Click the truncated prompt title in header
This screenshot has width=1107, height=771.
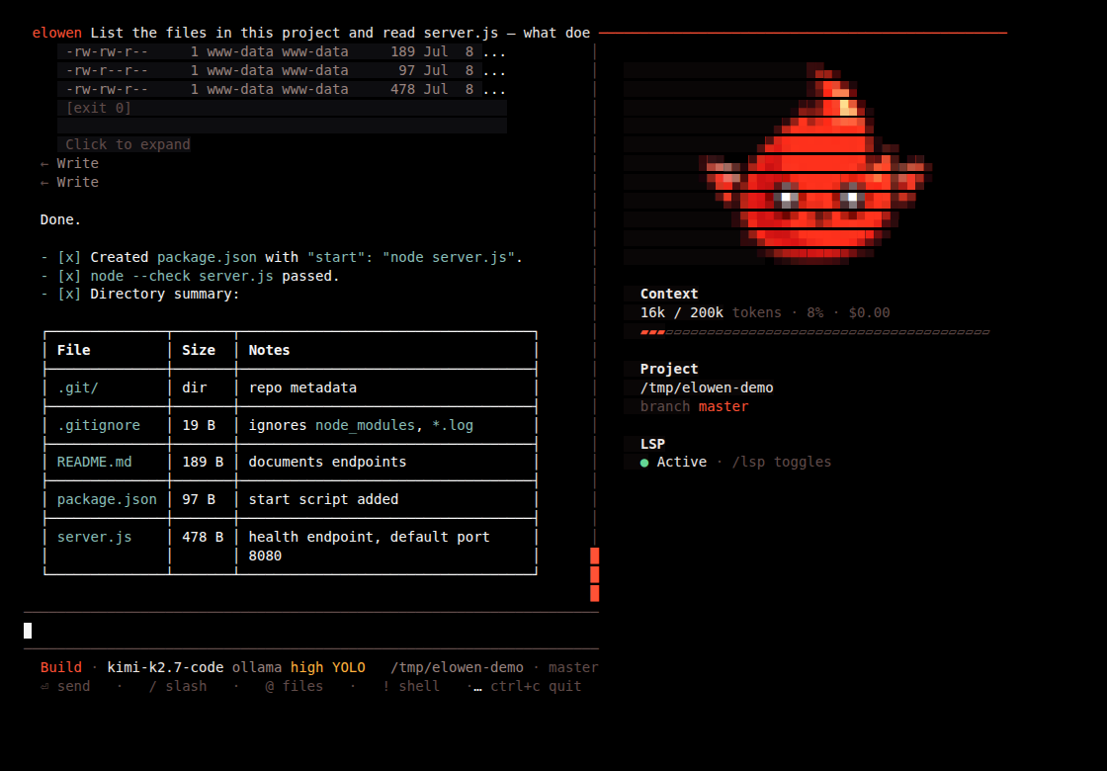[x=340, y=33]
